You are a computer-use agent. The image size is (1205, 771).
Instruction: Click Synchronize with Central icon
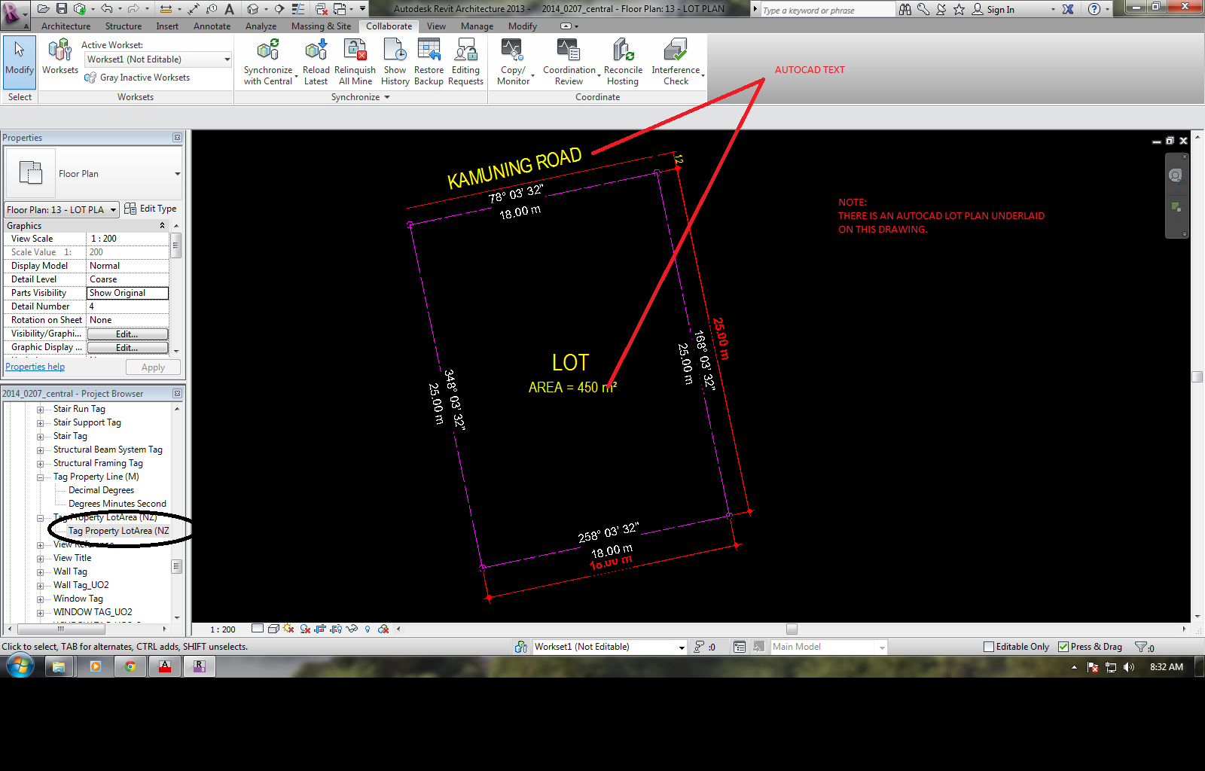pyautogui.click(x=267, y=51)
